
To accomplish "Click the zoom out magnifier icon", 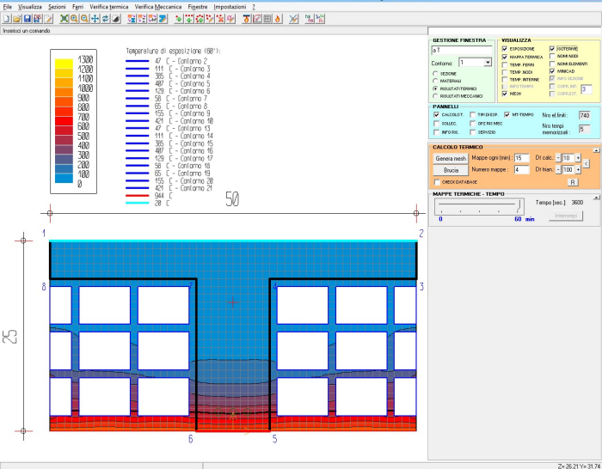I will [x=84, y=18].
